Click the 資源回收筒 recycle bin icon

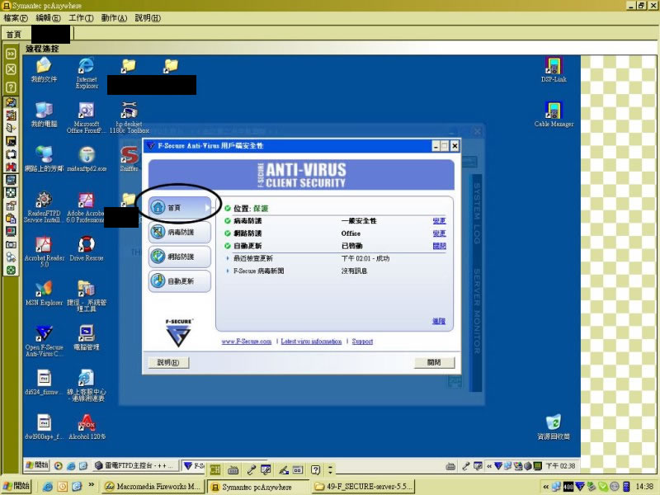[x=554, y=427]
